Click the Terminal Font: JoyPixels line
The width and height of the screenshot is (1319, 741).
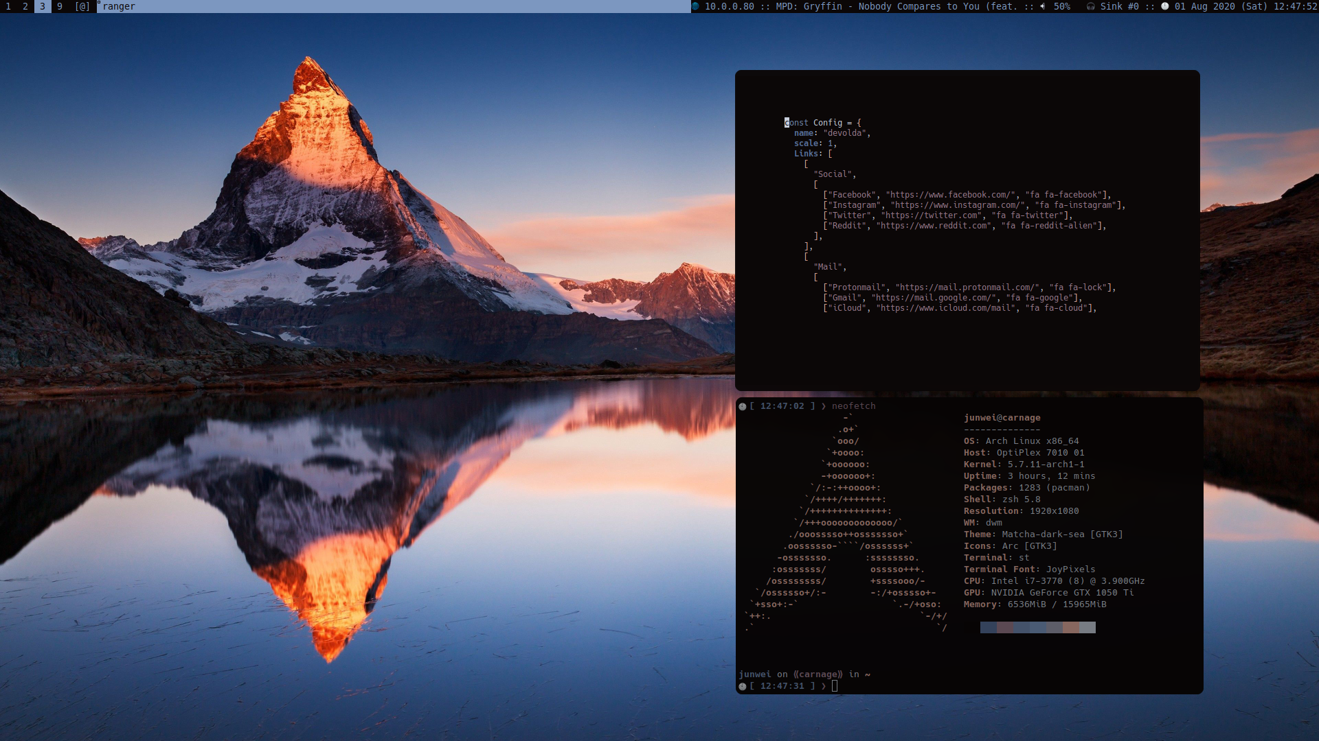coord(1029,569)
